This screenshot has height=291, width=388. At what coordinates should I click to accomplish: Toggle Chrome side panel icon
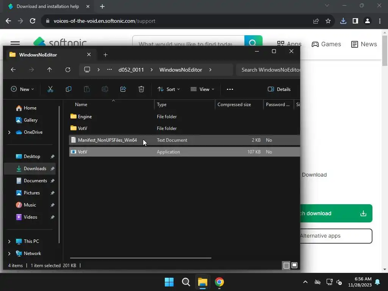pos(355,21)
